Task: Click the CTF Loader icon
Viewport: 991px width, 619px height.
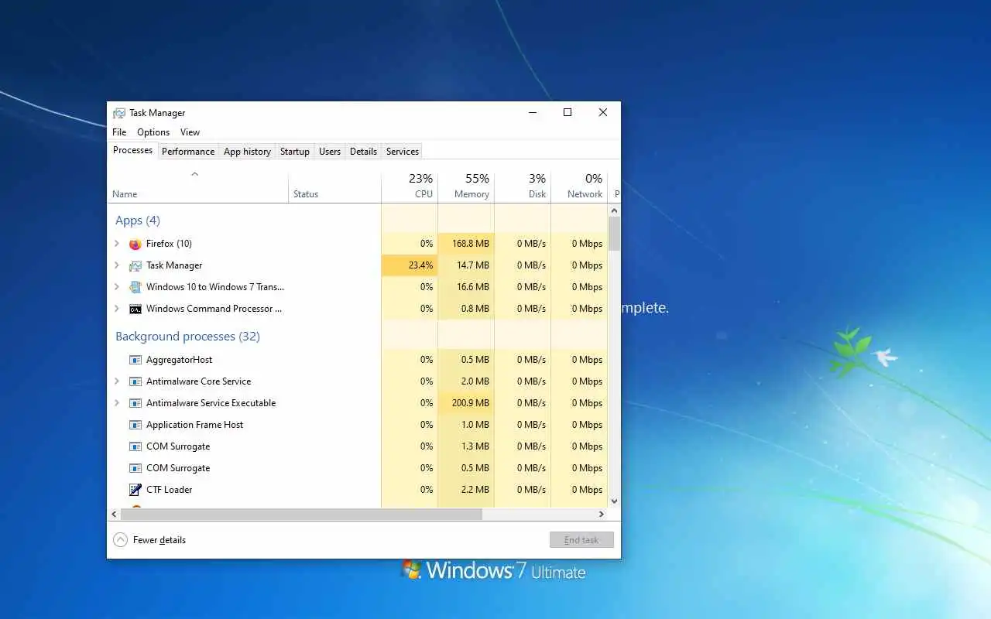Action: pos(135,490)
